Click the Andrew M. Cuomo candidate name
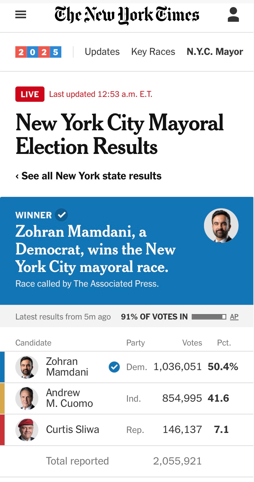The width and height of the screenshot is (254, 482). point(69,398)
